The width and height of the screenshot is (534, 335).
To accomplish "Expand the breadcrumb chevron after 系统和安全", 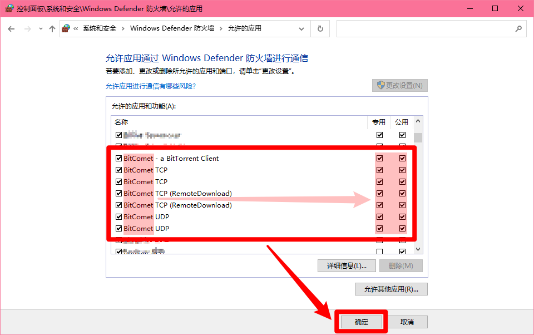I will (123, 28).
